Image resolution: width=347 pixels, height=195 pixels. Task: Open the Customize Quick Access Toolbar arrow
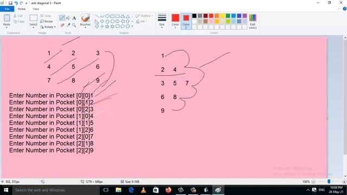(27, 3)
